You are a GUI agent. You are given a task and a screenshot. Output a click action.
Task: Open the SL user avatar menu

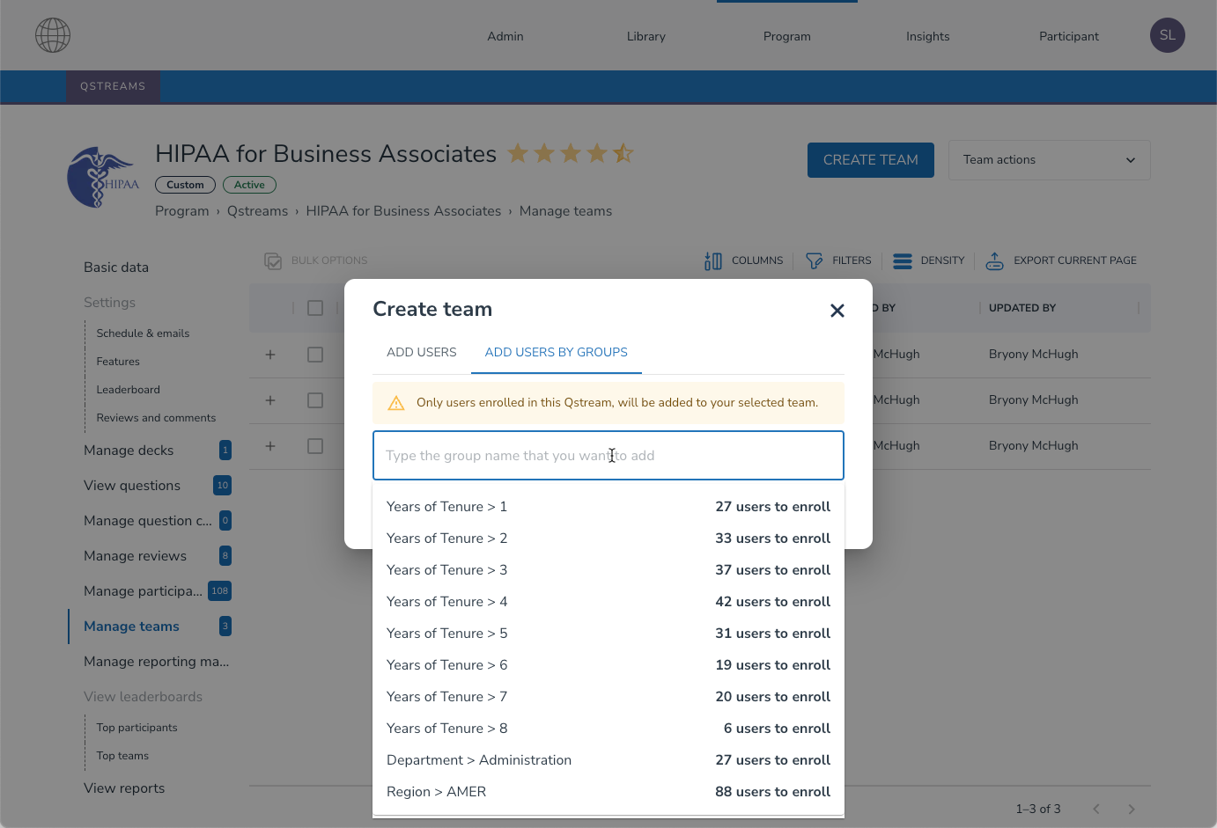(1167, 35)
